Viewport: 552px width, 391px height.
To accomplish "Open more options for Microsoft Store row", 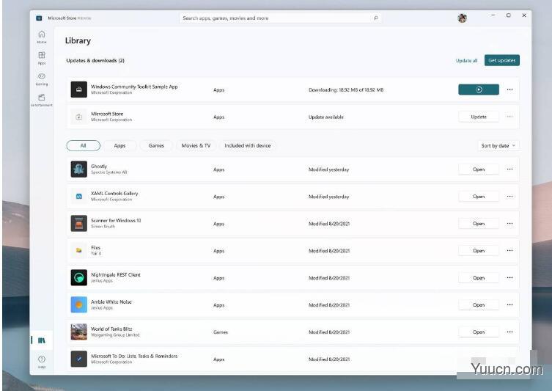I will 509,117.
